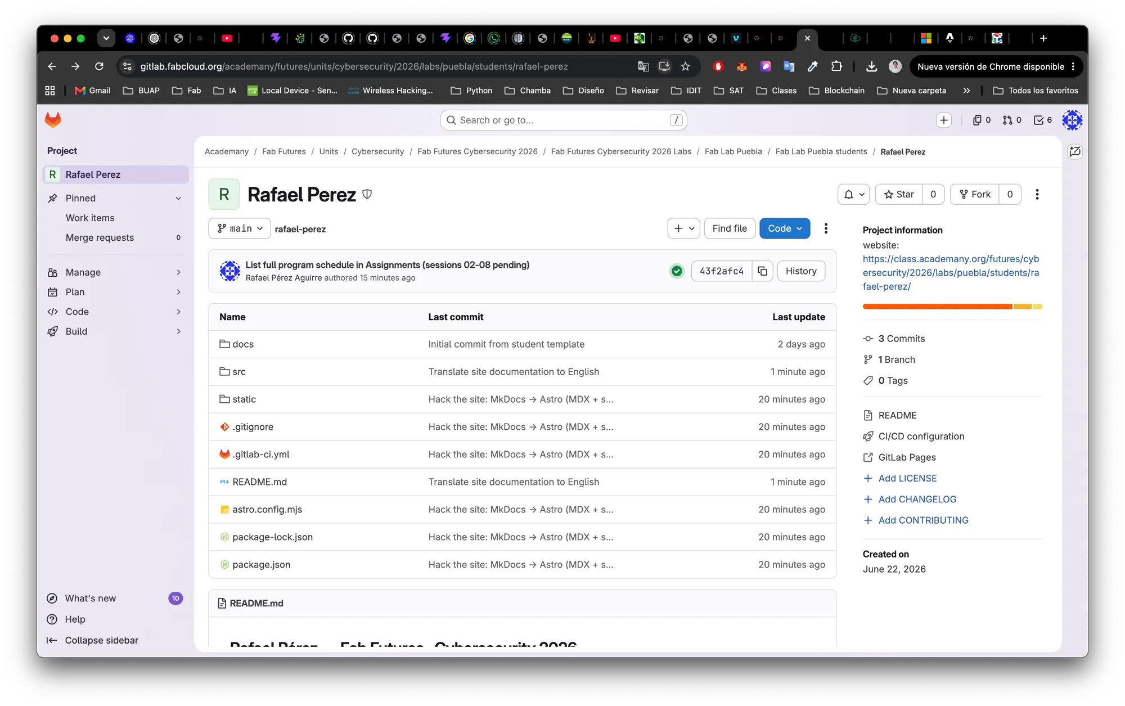Click the Chrome address bar URL
Viewport: 1125px width, 706px height.
(x=354, y=66)
